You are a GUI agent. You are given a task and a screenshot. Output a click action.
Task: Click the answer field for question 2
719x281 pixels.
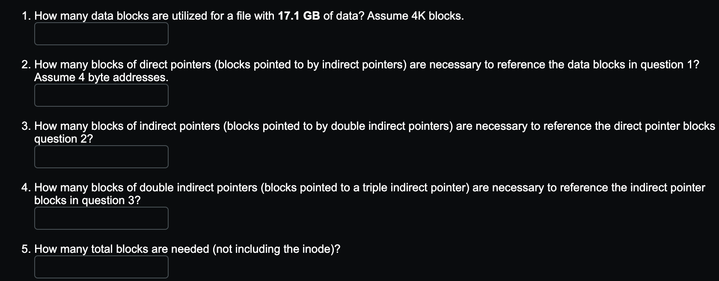click(x=101, y=95)
